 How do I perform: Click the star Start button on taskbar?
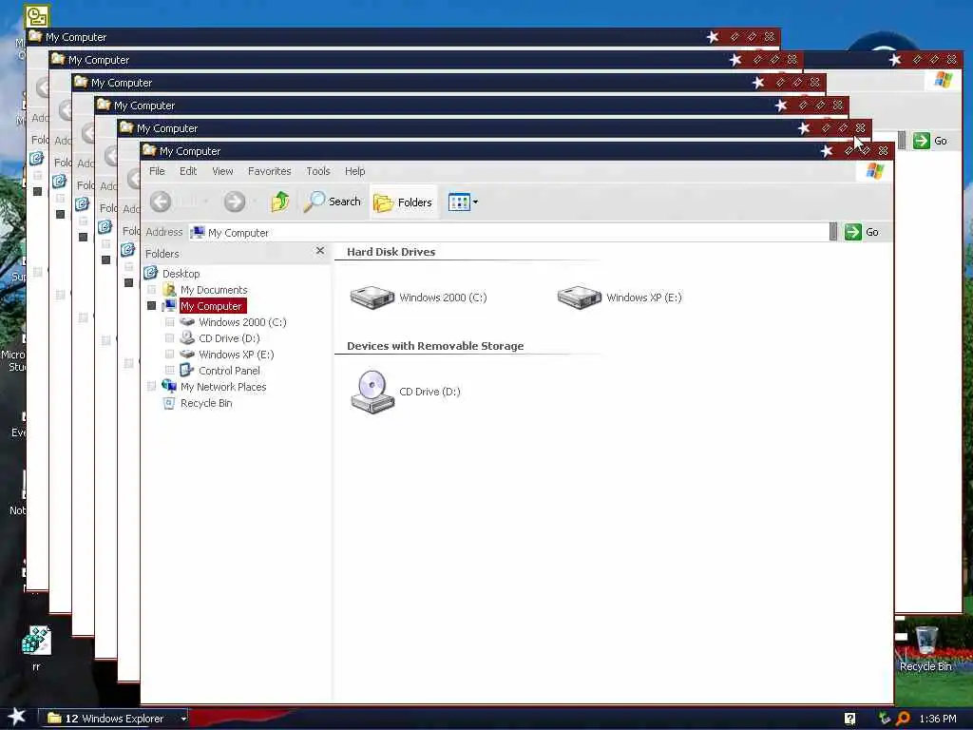coord(17,717)
